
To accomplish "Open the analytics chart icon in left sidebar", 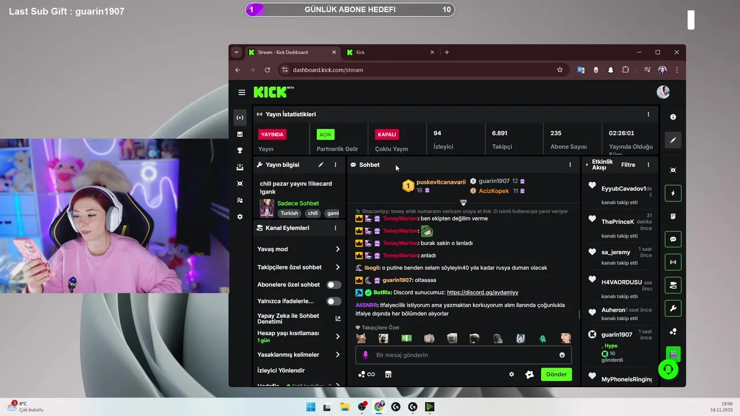I will click(x=240, y=134).
